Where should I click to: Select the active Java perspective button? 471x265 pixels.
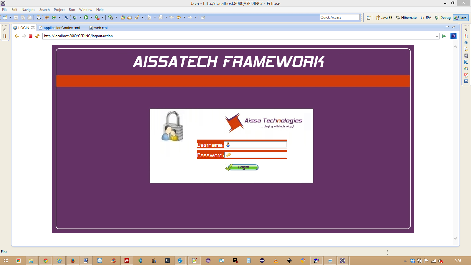tap(461, 18)
